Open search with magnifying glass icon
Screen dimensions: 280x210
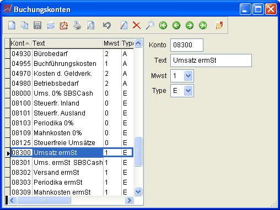pyautogui.click(x=150, y=25)
